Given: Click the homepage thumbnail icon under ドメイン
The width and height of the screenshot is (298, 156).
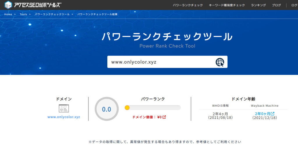Looking at the screenshot, I should [x=64, y=109].
